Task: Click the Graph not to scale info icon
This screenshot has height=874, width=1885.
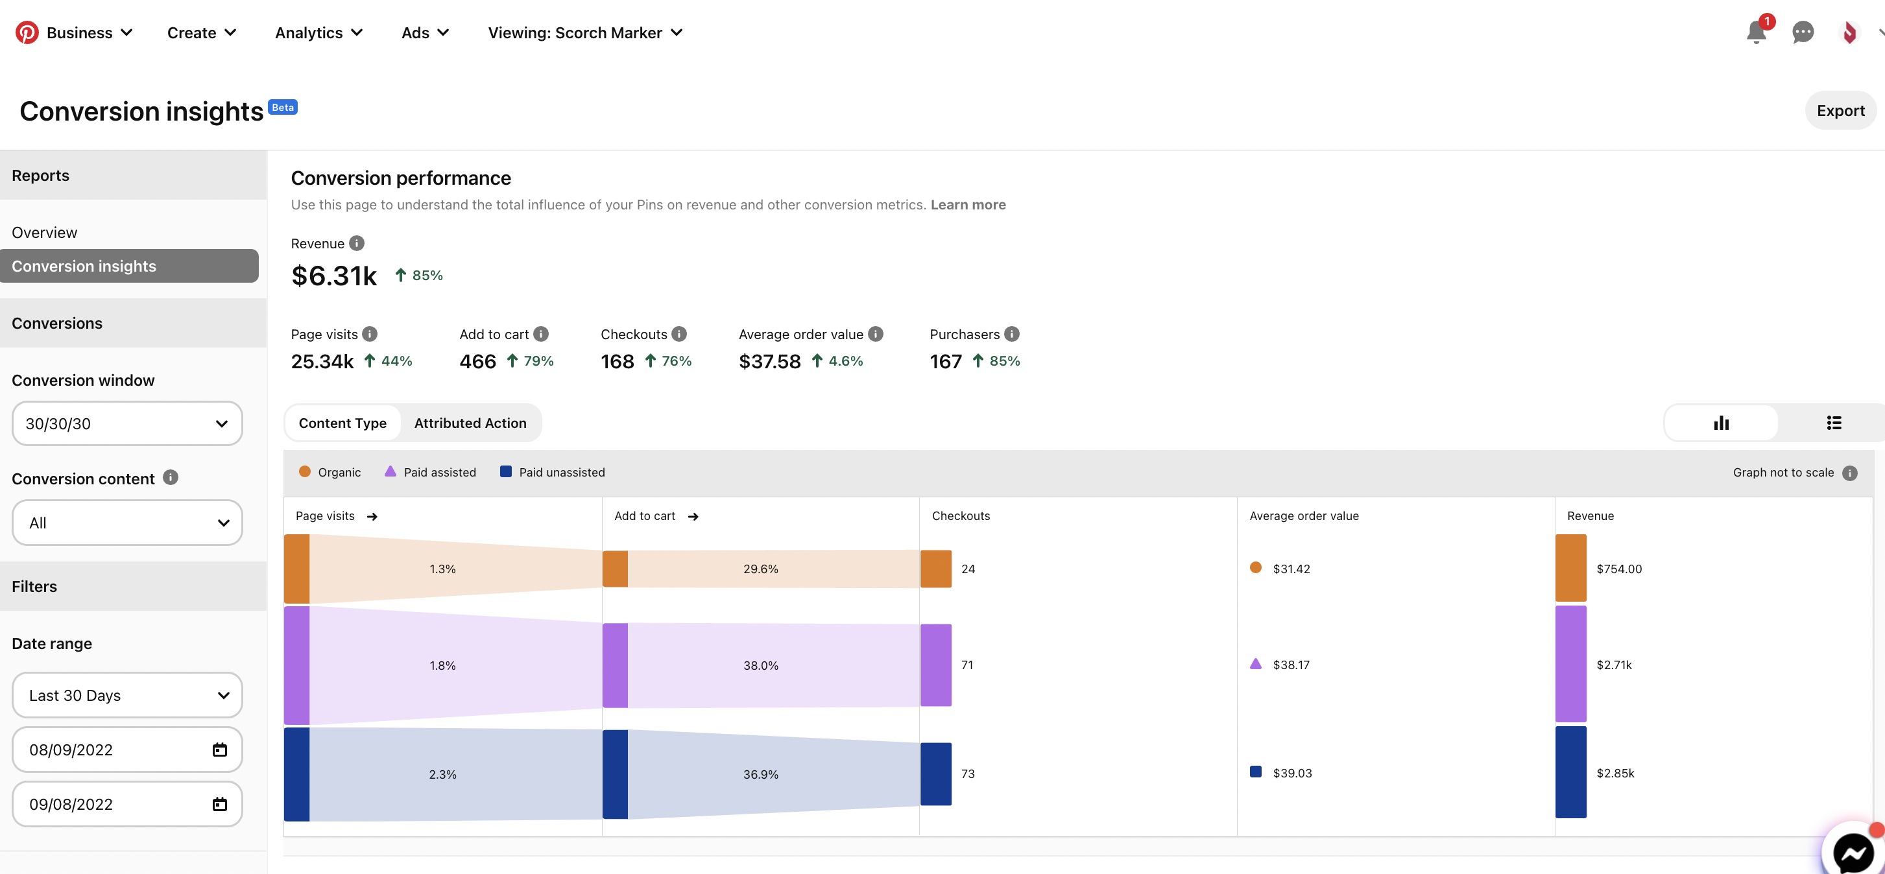Action: (1849, 473)
